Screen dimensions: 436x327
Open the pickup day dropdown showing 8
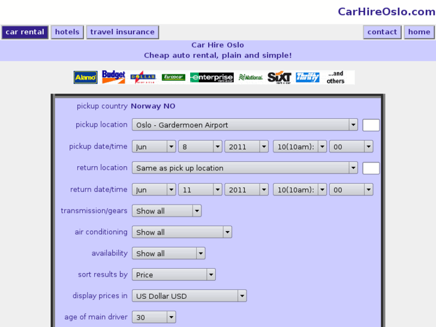click(200, 146)
